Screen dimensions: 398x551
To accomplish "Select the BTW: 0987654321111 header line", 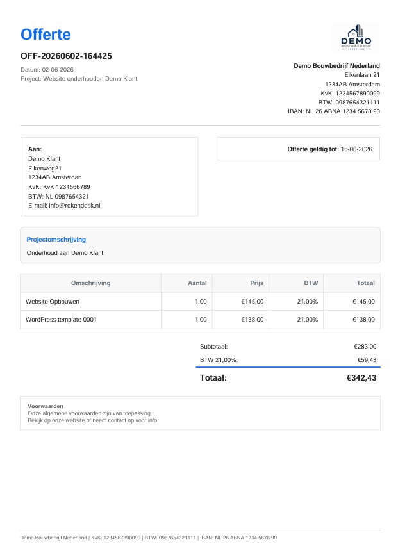I will tap(349, 103).
